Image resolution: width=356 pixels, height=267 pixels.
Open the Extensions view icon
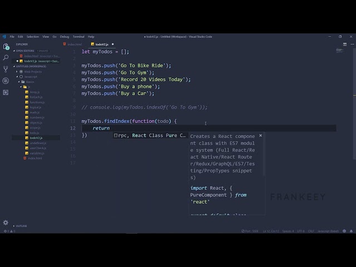coord(6,92)
